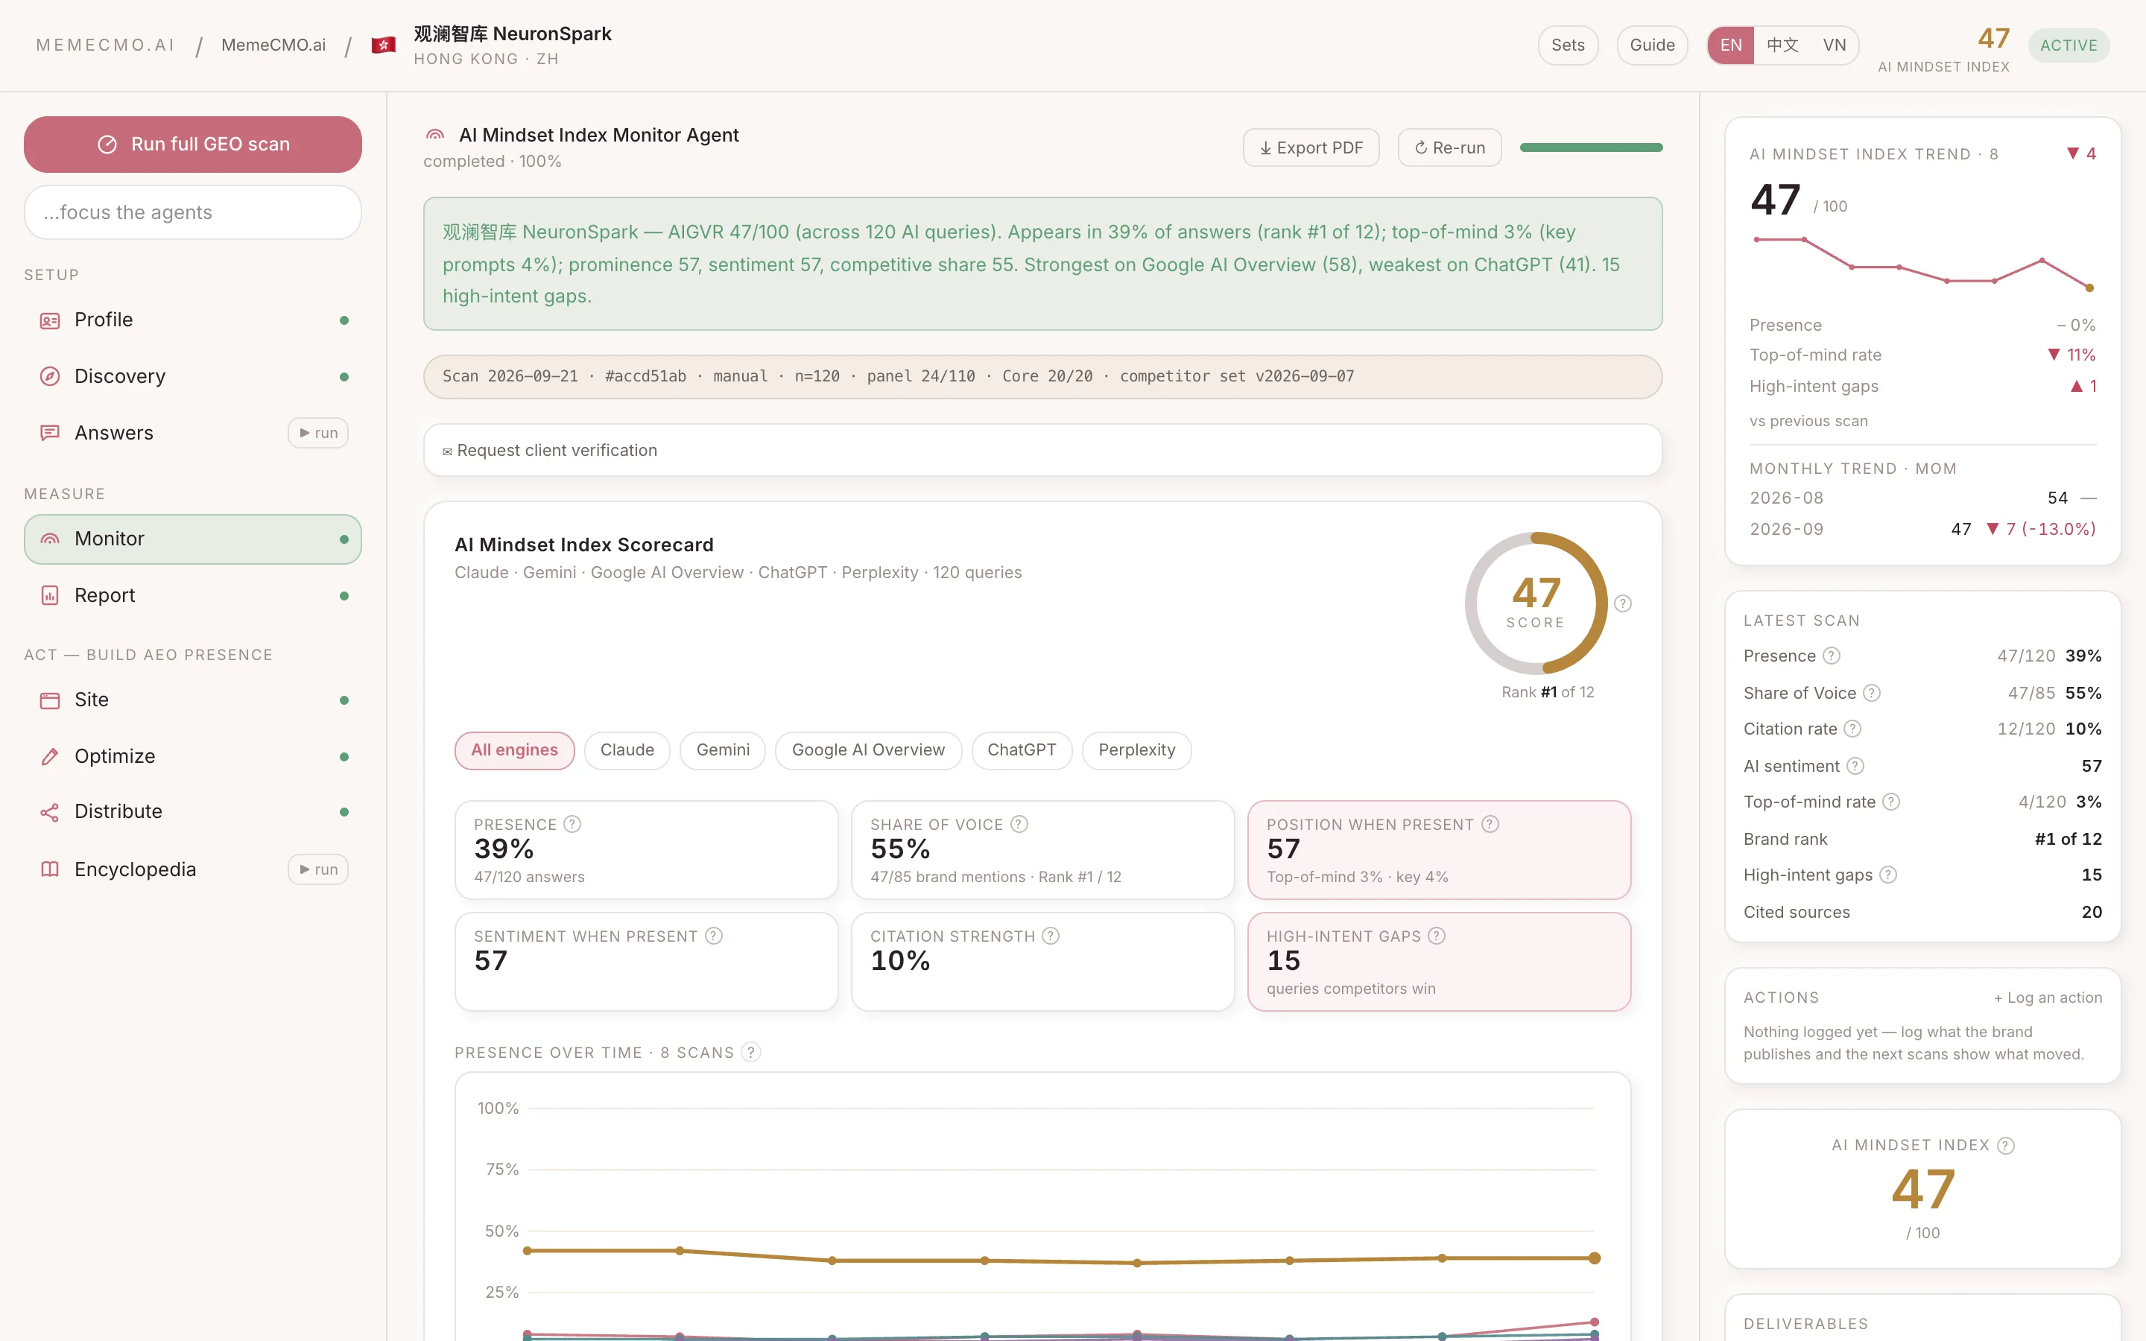Switch language to VN
This screenshot has height=1341, width=2146.
pyautogui.click(x=1834, y=45)
